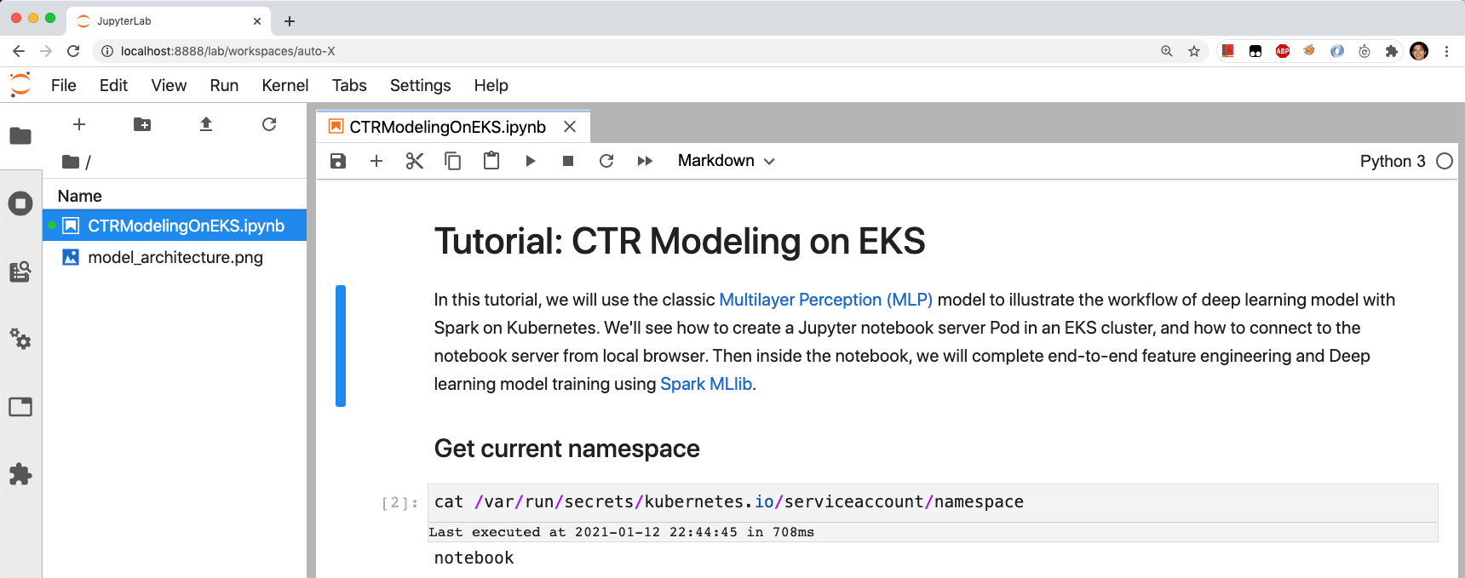Open the Commands palette sidebar icon
The image size is (1465, 578).
(x=20, y=272)
